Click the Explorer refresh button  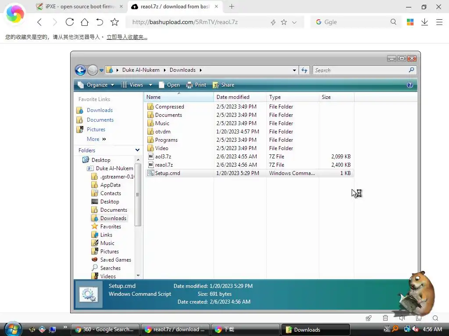point(304,70)
